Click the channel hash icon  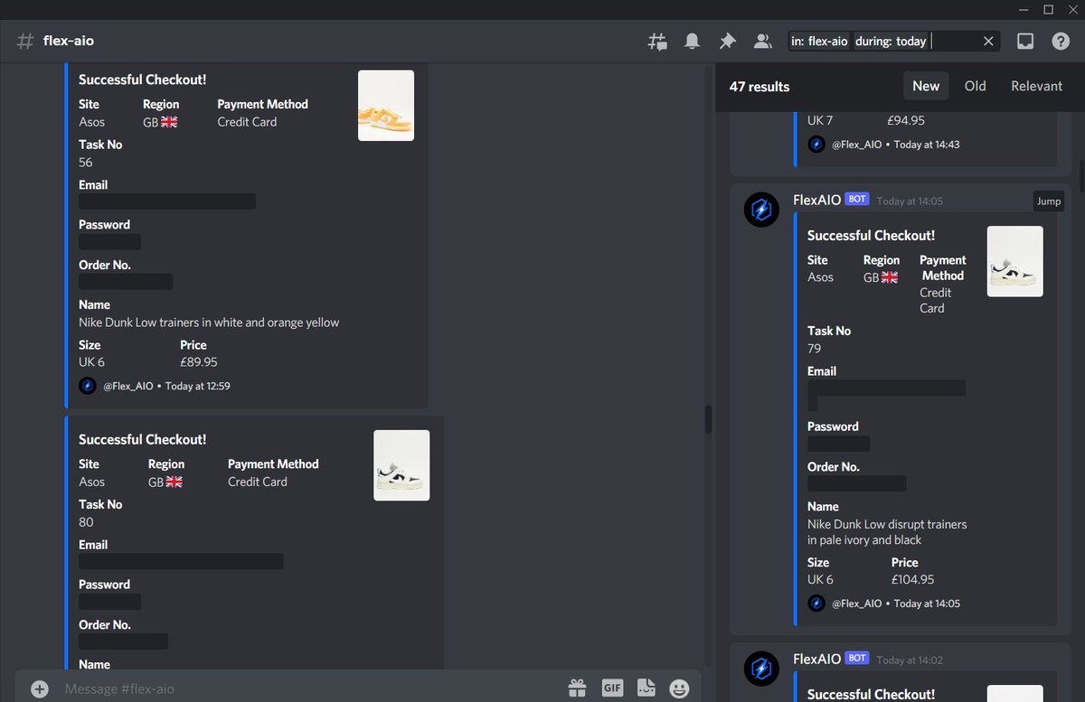pos(25,41)
